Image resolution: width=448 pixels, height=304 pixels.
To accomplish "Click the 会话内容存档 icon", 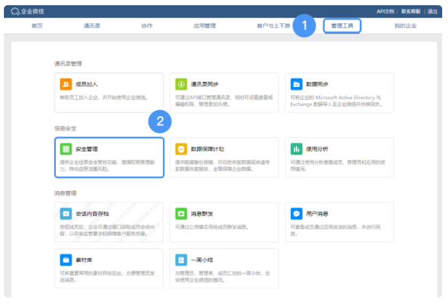I will (x=66, y=213).
